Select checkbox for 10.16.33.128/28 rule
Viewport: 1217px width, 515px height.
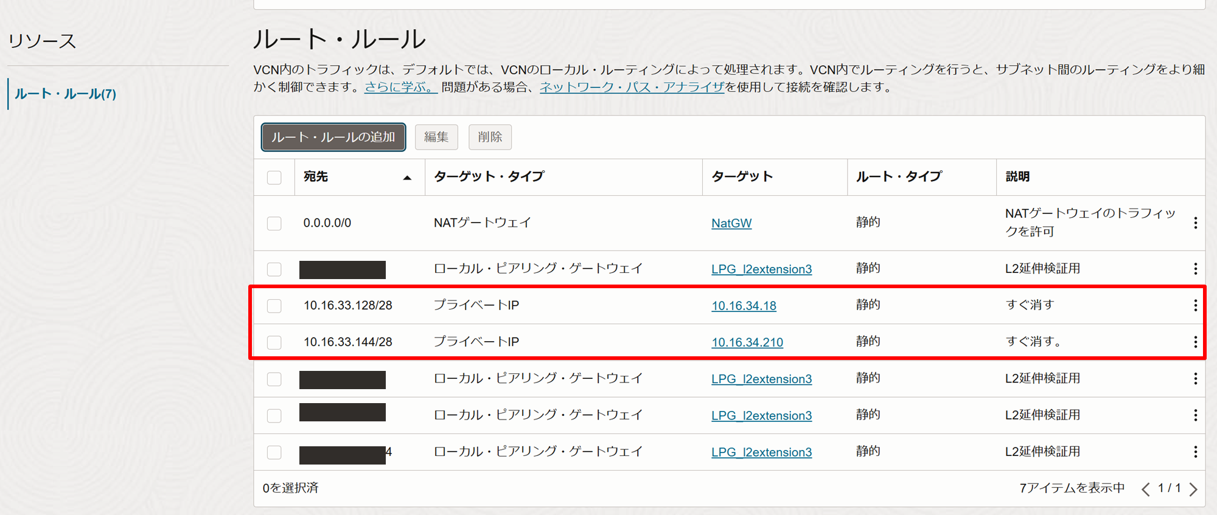(274, 305)
